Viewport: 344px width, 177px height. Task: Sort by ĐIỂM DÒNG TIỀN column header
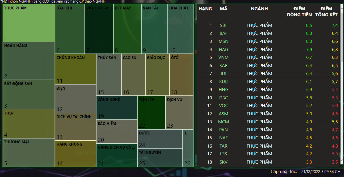click(x=299, y=12)
